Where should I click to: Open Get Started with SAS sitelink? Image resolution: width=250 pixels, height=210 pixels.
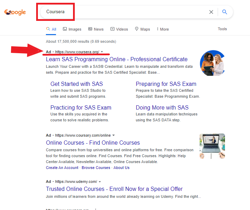[x=77, y=84]
